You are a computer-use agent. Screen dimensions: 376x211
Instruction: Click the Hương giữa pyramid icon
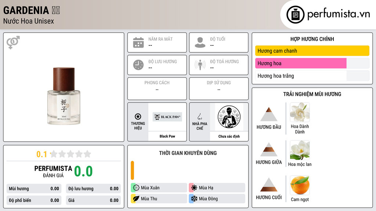coord(269,149)
